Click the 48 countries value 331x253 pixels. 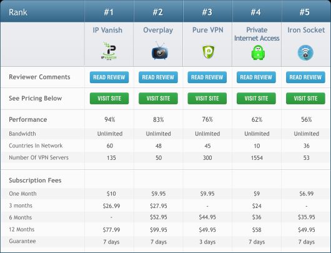159,146
